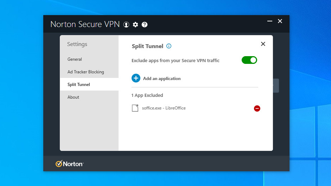
Task: Click the Add an application label
Action: coord(162,79)
